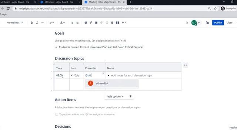Click the action item text placeholder

tap(87, 115)
